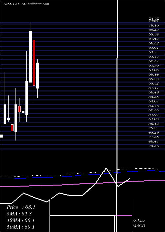Image resolution: width=165 pixels, height=232 pixels.
Task: Click the 48.29 price axis label
Action: pos(154,133)
